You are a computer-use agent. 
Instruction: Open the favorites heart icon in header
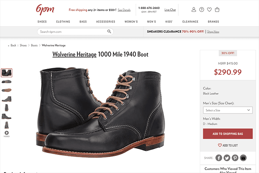pyautogui.click(x=209, y=10)
